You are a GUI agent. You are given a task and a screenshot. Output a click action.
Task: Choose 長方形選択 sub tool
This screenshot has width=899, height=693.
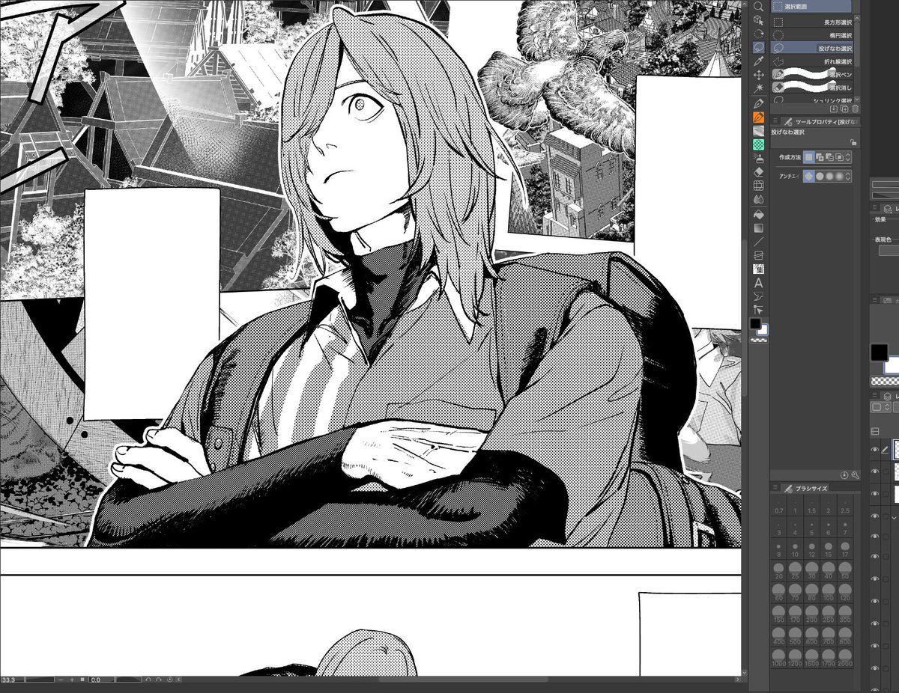812,22
